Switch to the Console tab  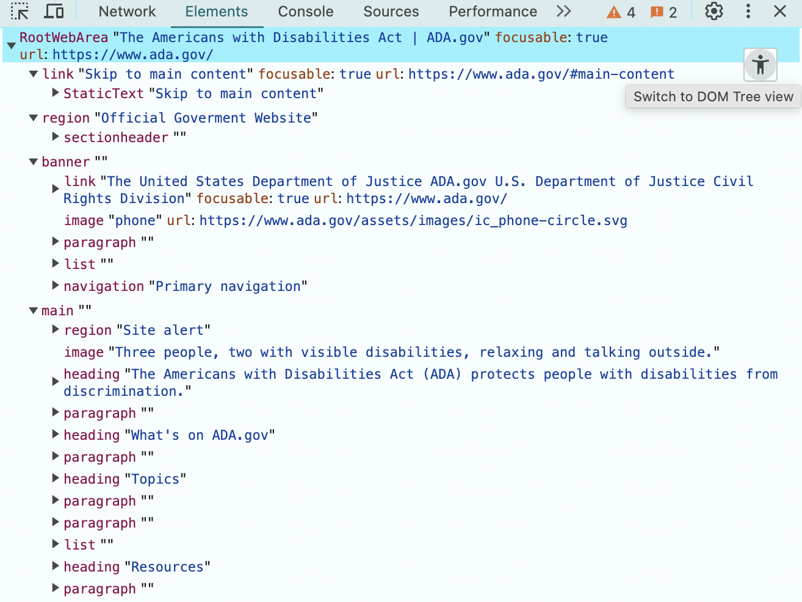pyautogui.click(x=306, y=12)
